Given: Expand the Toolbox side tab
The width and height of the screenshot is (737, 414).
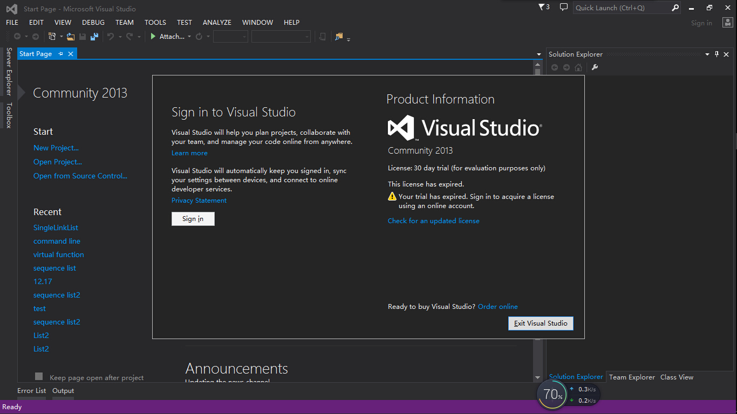Looking at the screenshot, I should [9, 115].
